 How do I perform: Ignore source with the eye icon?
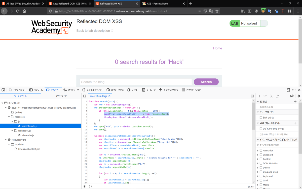tap(85, 186)
